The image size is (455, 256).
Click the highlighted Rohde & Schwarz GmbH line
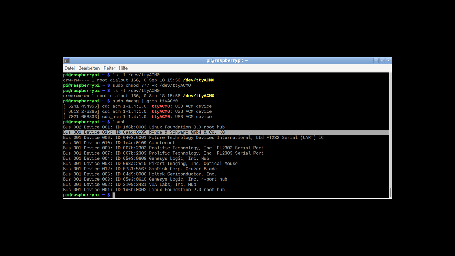point(226,132)
